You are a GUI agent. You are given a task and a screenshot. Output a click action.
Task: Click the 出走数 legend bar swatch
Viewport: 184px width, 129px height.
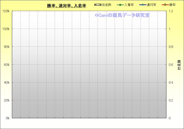click(x=98, y=5)
